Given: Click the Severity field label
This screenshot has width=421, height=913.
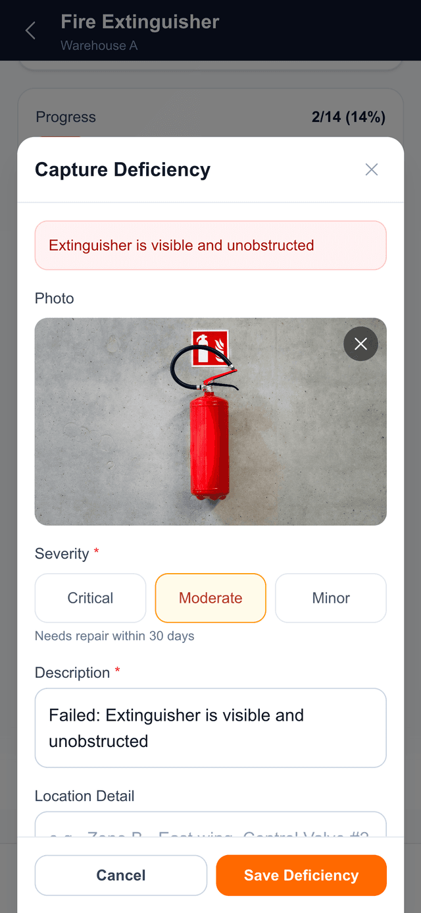Looking at the screenshot, I should point(62,554).
